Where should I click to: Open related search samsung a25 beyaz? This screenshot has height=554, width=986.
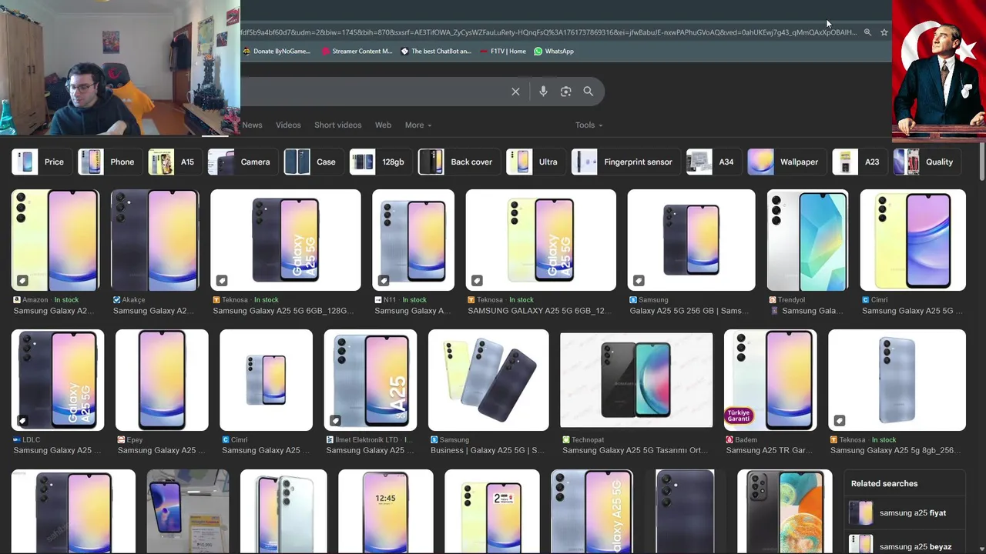coord(904,544)
